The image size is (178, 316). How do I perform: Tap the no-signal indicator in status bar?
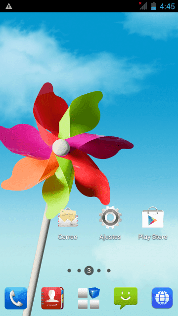coord(143,6)
